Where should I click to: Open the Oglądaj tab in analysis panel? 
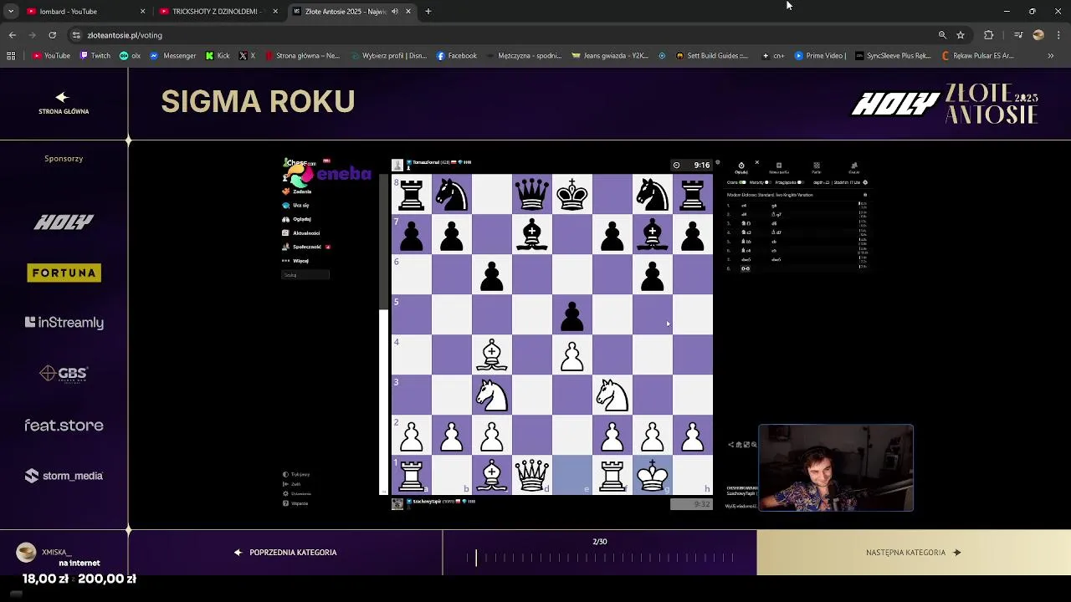741,167
